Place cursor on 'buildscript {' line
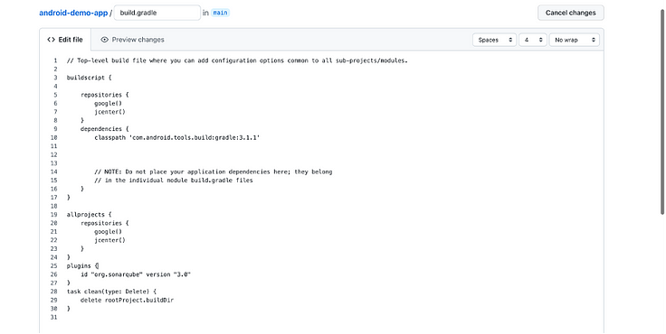The height and width of the screenshot is (334, 666). pyautogui.click(x=89, y=78)
